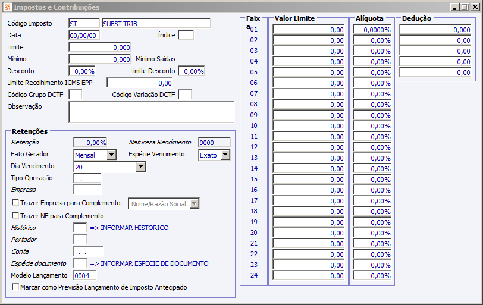Expand the Espécie Vencimento dropdown showing Exato
483x305 pixels.
click(x=225, y=155)
